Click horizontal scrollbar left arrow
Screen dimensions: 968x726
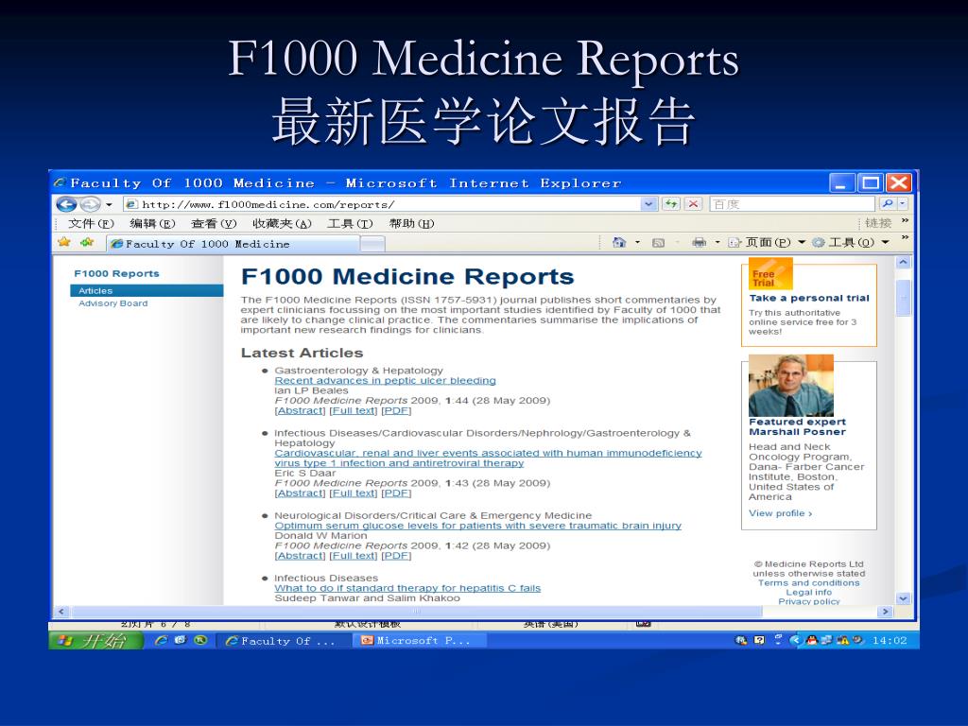[x=61, y=612]
